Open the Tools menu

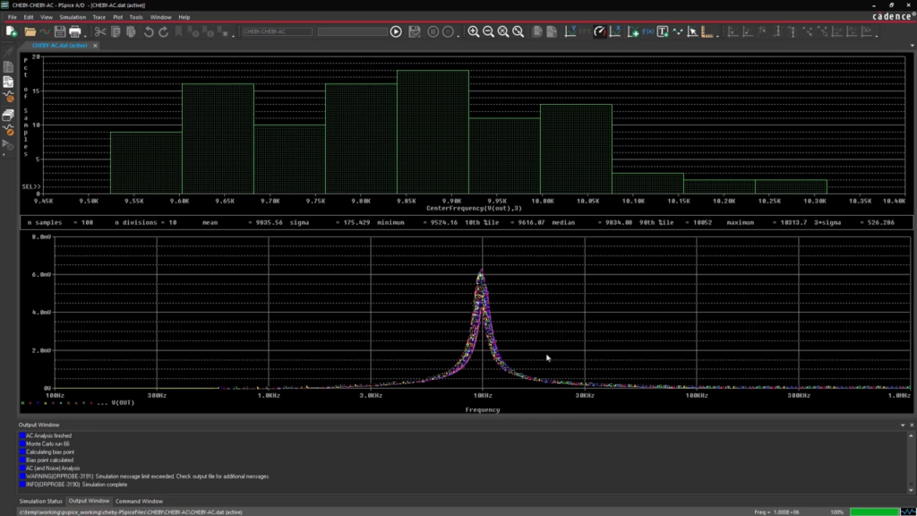pyautogui.click(x=136, y=17)
